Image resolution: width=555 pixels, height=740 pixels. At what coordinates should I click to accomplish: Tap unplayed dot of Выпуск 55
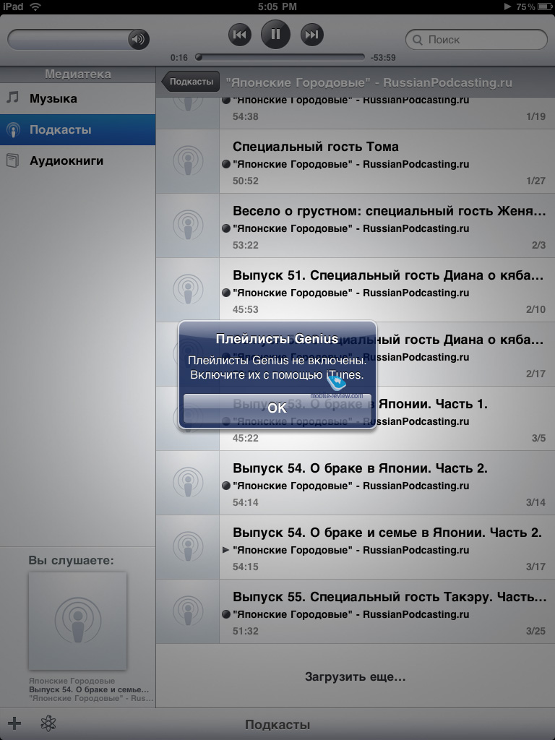226,614
